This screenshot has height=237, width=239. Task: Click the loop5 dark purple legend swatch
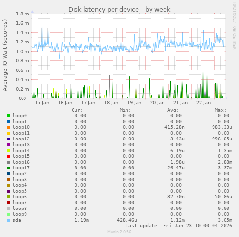click(x=8, y=191)
